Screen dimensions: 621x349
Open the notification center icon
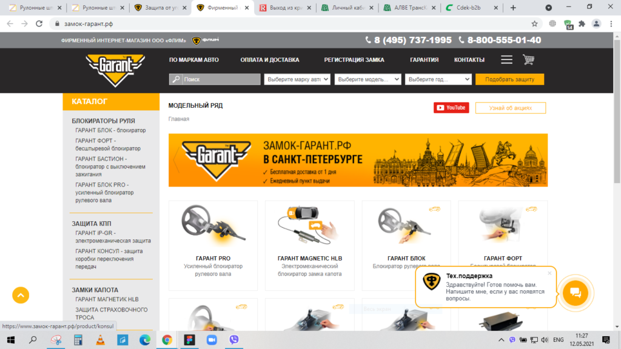(606, 340)
